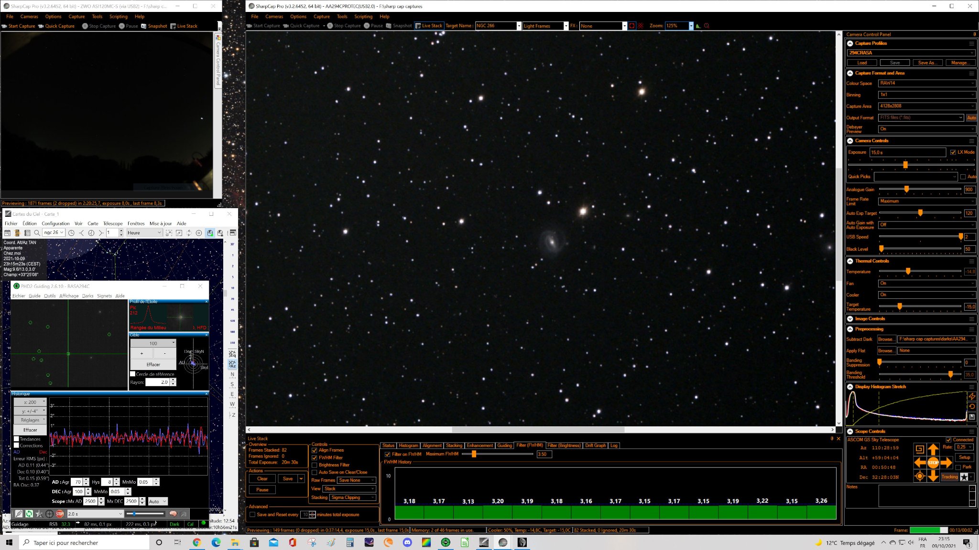Image resolution: width=979 pixels, height=550 pixels.
Task: Click the crosshair target icon in Scope Controls
Action: (x=920, y=476)
